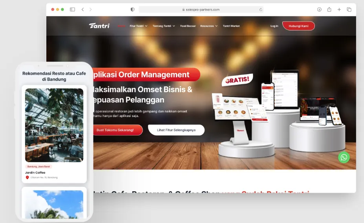Click the Hubungi Kami button

coord(298,26)
